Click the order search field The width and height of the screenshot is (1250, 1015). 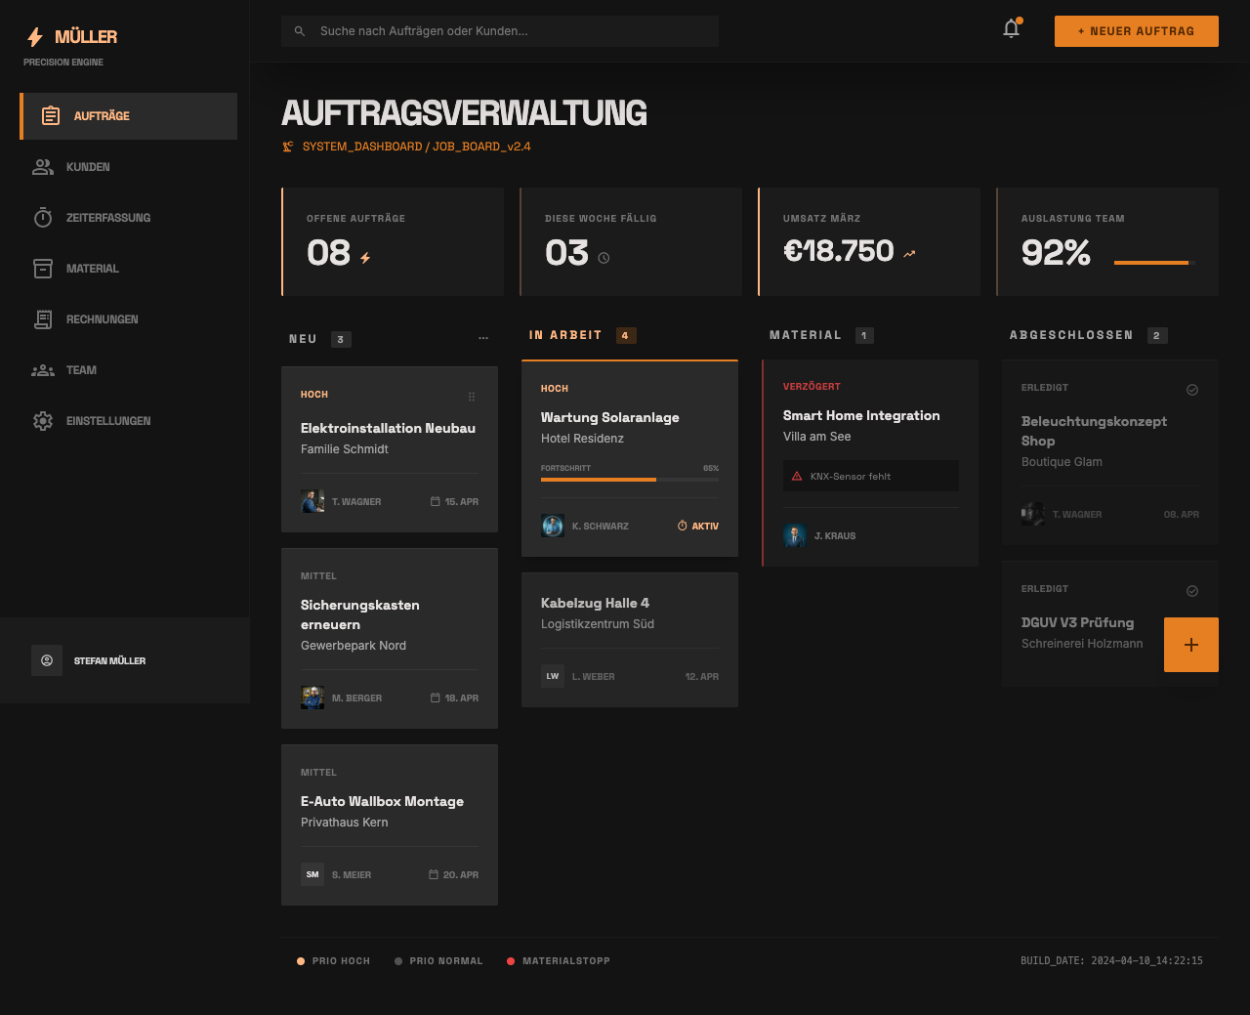pos(499,30)
